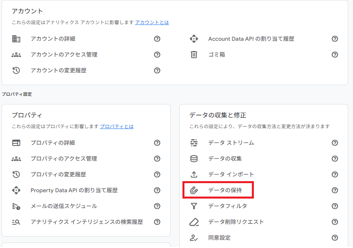Image resolution: width=353 pixels, height=248 pixels.
Task: Open help for データの収集
Action: pos(335,159)
